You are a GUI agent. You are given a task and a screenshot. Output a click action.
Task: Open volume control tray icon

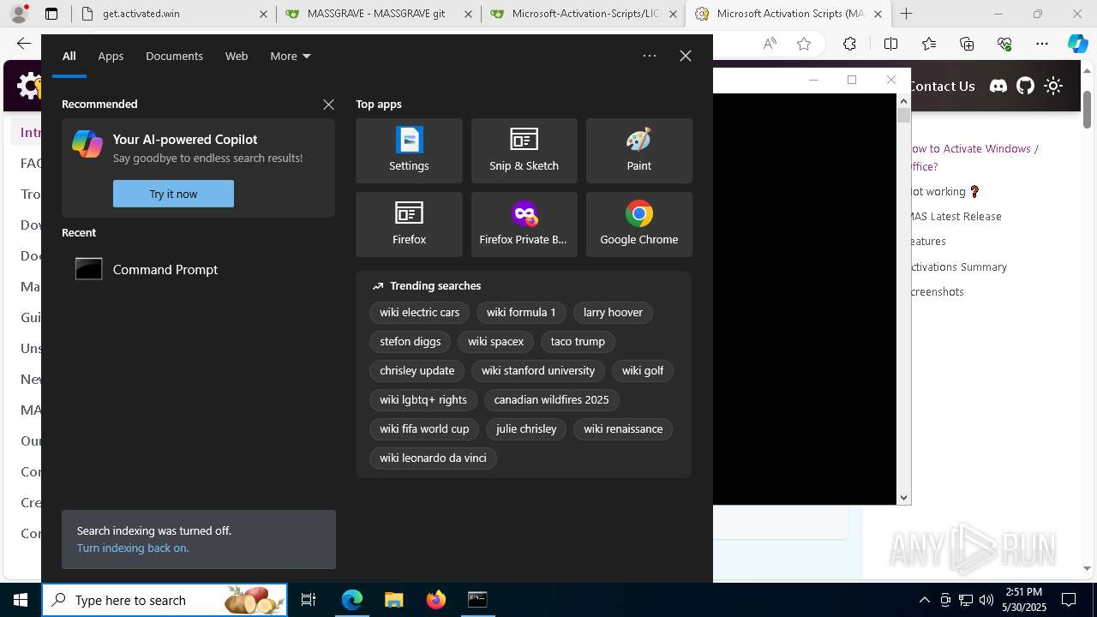986,600
